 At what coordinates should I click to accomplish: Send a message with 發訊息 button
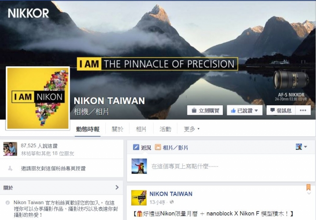click(281, 110)
